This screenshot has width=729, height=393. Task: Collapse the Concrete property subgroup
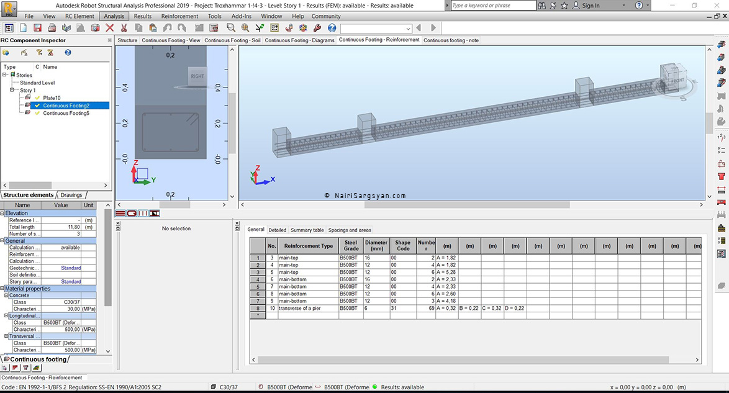[x=6, y=296]
